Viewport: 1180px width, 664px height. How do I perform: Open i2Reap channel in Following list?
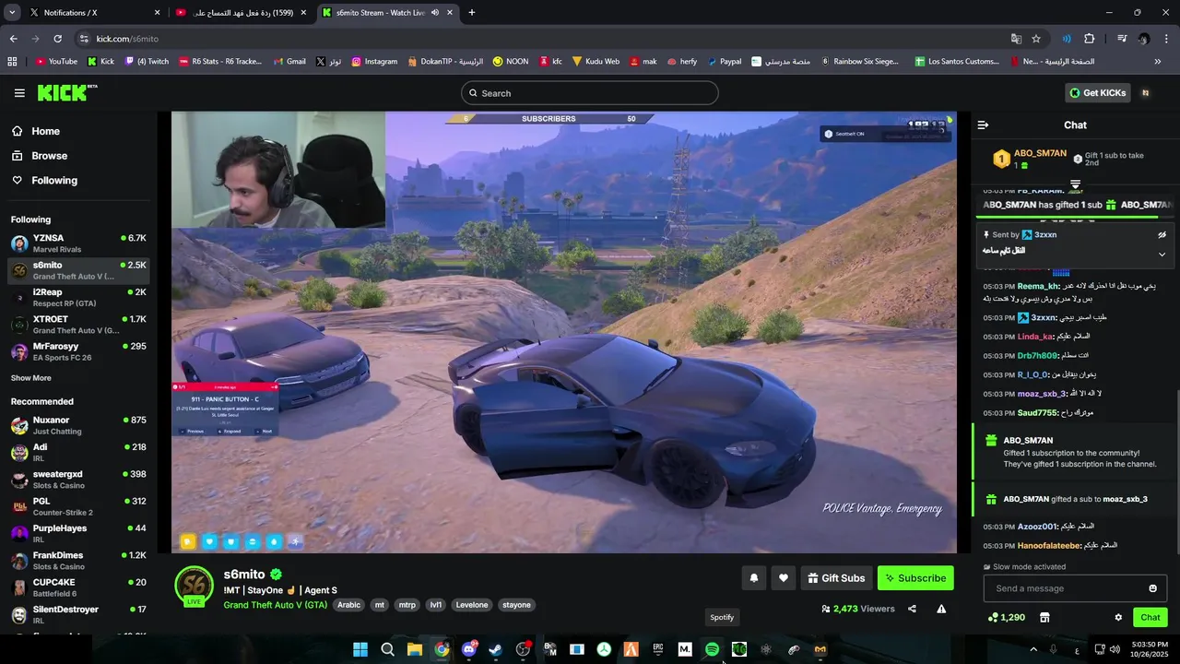point(78,297)
